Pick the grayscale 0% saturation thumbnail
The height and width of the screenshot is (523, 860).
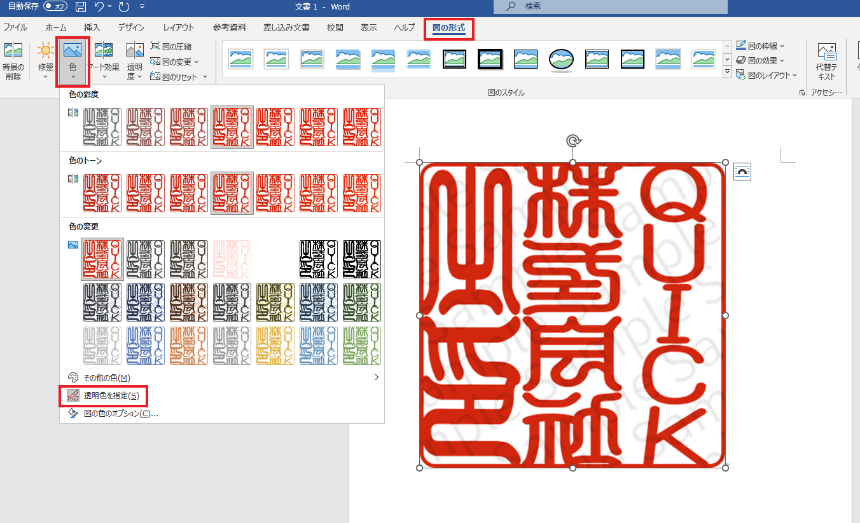click(x=102, y=127)
